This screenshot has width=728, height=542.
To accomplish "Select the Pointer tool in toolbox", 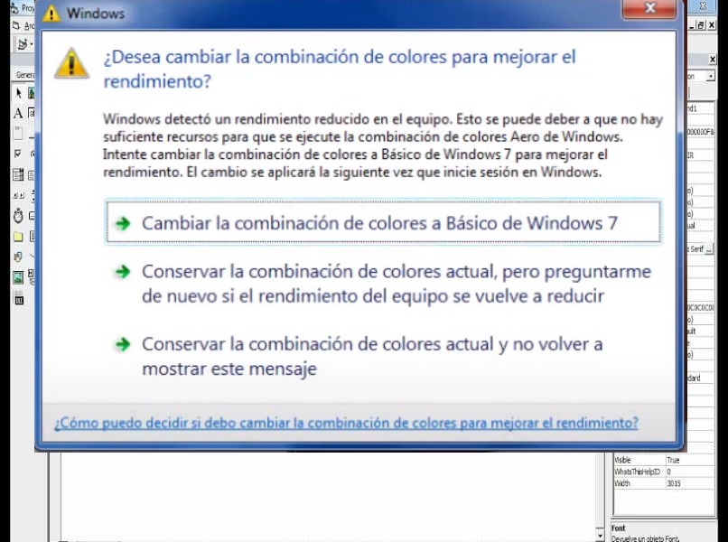I will tap(18, 93).
